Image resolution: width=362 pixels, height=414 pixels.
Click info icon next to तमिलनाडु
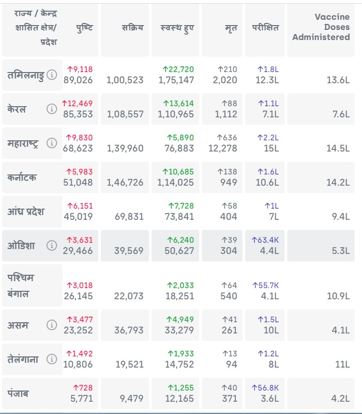coord(52,75)
